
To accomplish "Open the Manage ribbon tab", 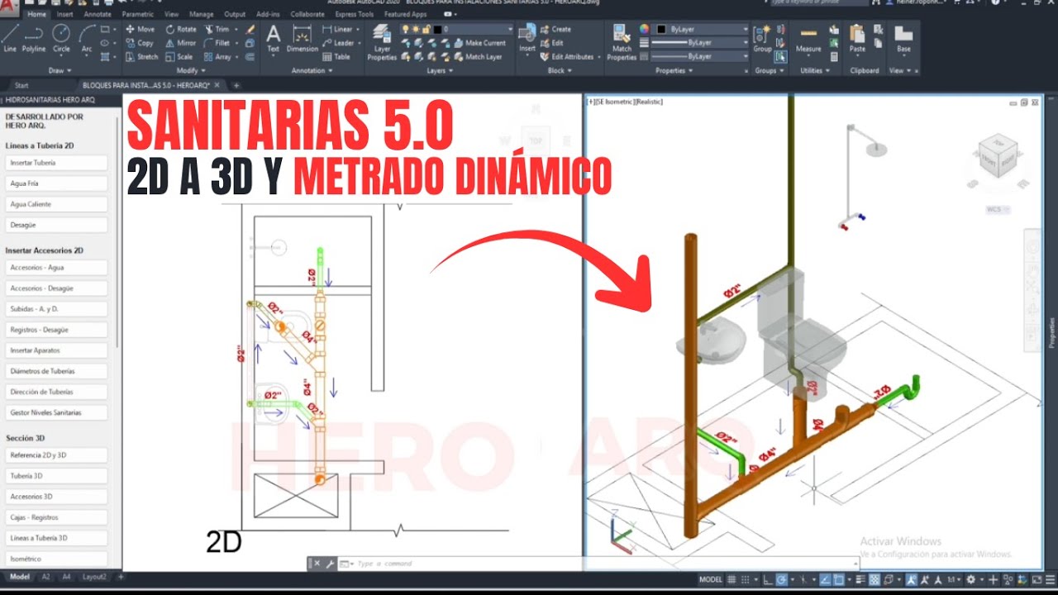I will 201,14.
